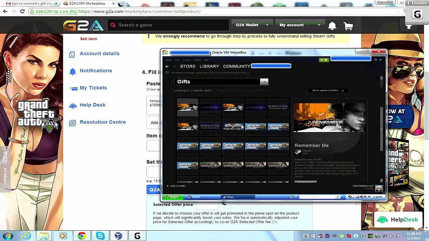Click the G2A logo in the header
Screen dimensions: 429x241
tap(83, 25)
